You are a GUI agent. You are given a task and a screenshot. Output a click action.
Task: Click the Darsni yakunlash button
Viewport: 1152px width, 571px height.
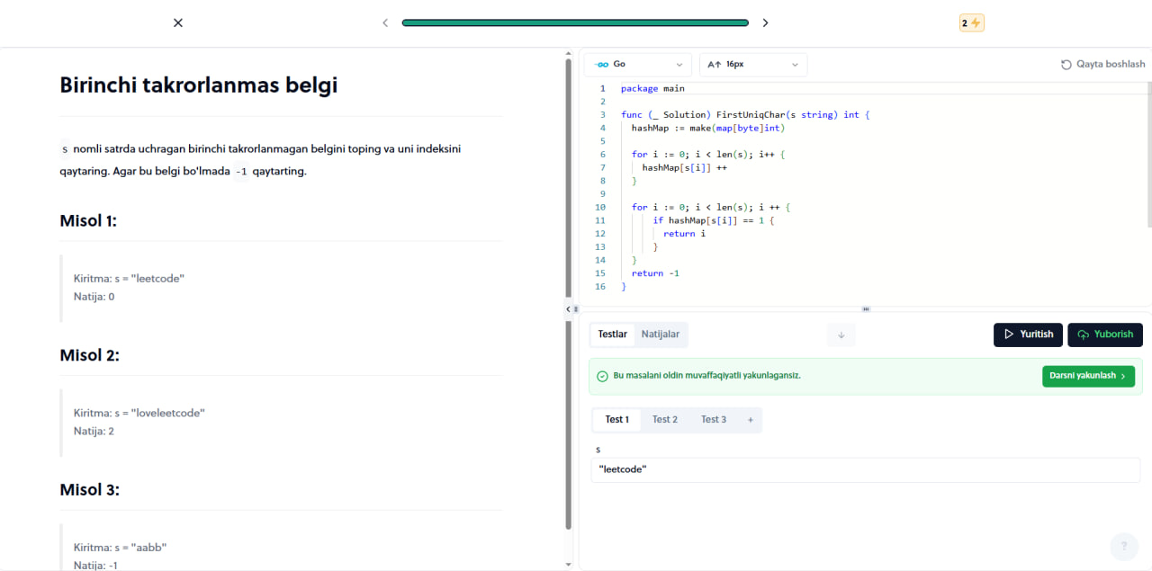[x=1088, y=376]
